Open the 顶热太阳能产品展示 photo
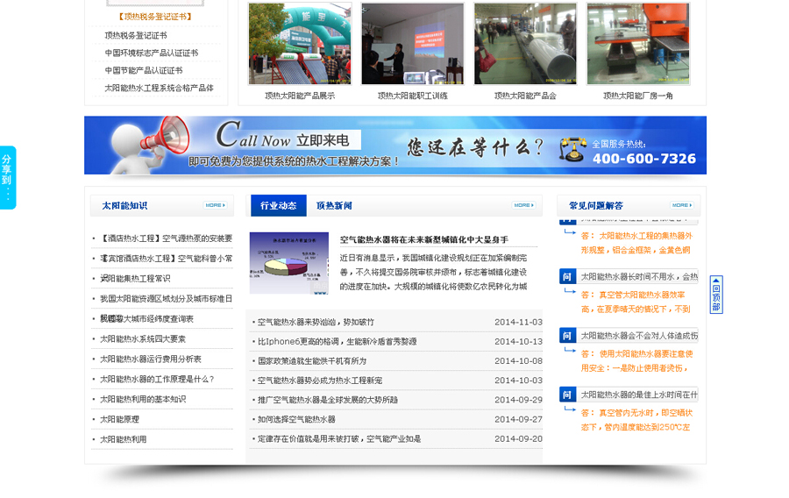This screenshot has width=789, height=498. pos(300,44)
